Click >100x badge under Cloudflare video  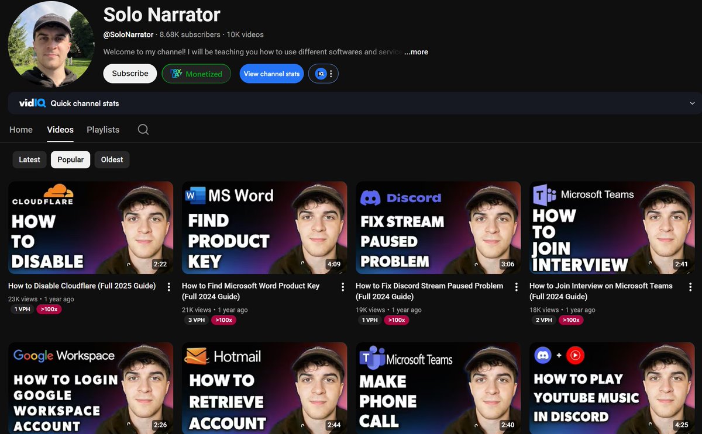pyautogui.click(x=49, y=309)
